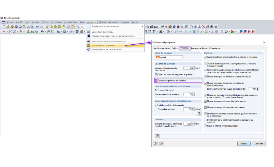
Task: Open a model with the folder toolbar icon
Action: pos(8,27)
